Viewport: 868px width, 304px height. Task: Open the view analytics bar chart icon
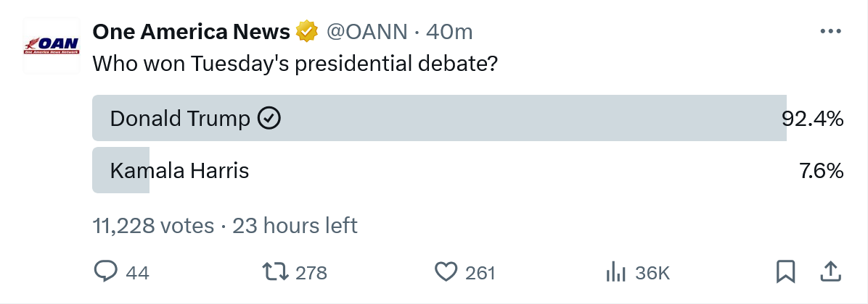pos(615,272)
